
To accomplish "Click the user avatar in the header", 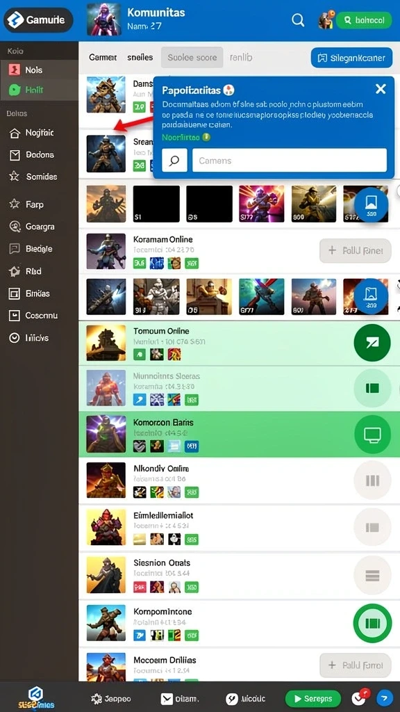I will click(326, 19).
